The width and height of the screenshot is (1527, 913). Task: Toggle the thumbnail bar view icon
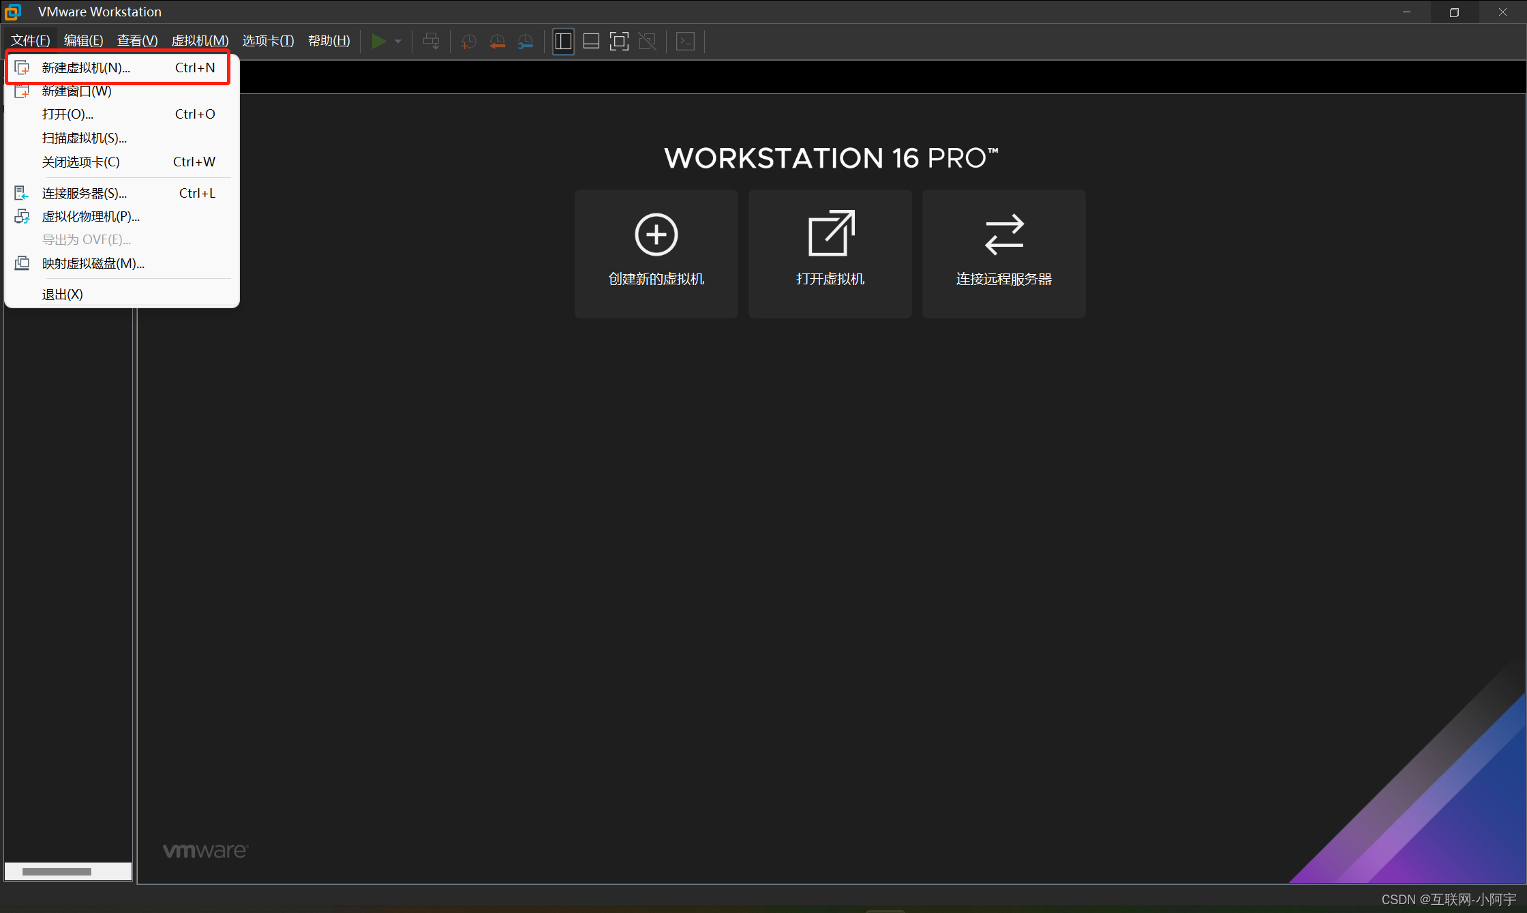[591, 41]
